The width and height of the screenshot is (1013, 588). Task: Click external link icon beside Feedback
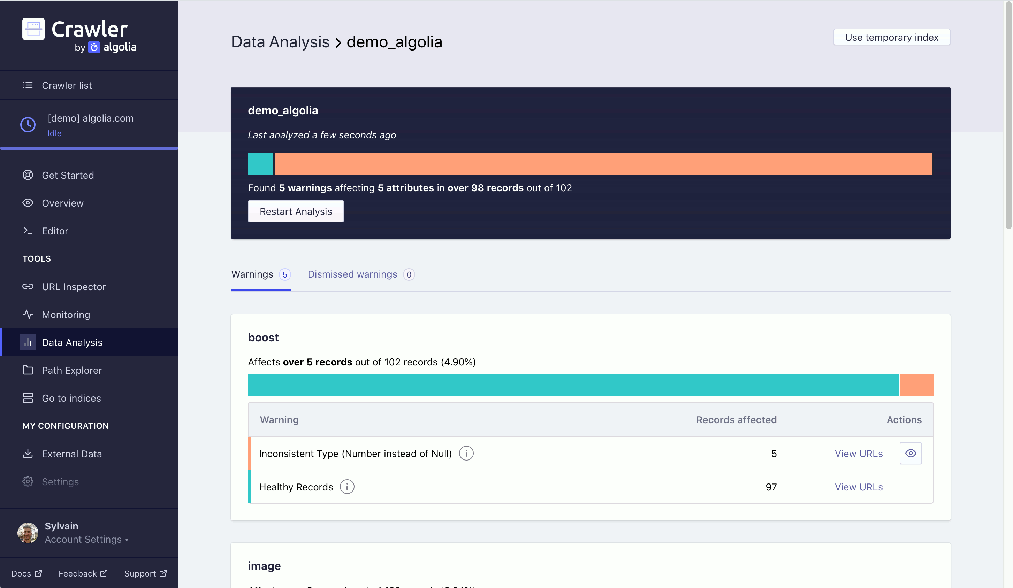(x=104, y=573)
